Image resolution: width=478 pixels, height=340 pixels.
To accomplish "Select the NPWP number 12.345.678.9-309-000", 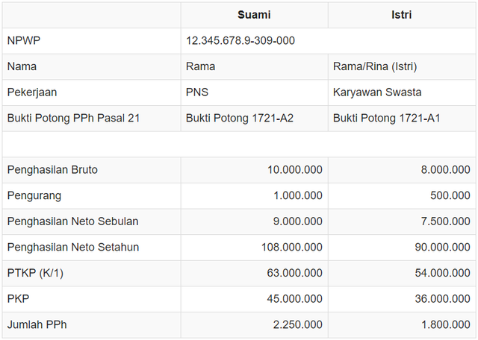I will click(x=240, y=40).
